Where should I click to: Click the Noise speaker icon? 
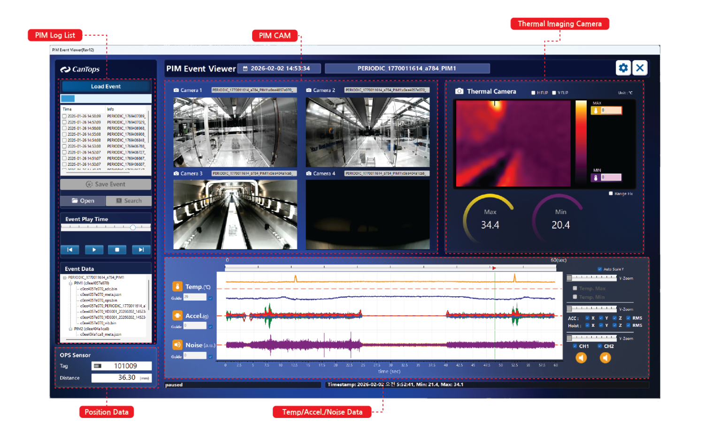pyautogui.click(x=177, y=345)
